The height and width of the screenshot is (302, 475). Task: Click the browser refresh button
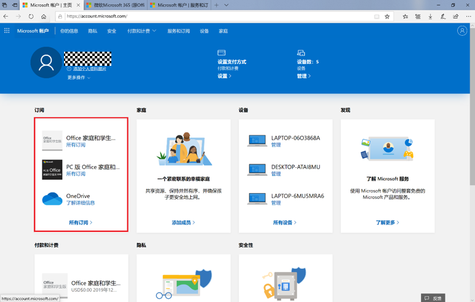pyautogui.click(x=31, y=17)
